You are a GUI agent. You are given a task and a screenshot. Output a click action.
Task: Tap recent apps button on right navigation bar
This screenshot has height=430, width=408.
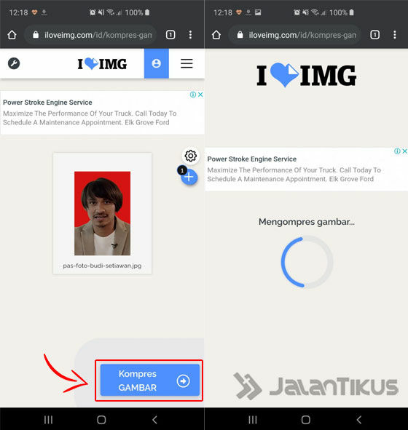(253, 420)
